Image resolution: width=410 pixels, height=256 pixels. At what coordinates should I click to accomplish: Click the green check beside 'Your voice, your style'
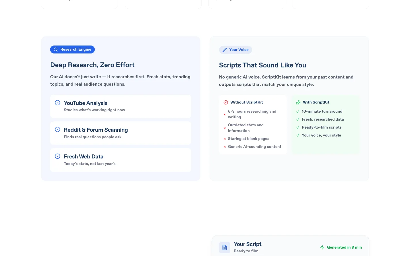click(x=298, y=135)
